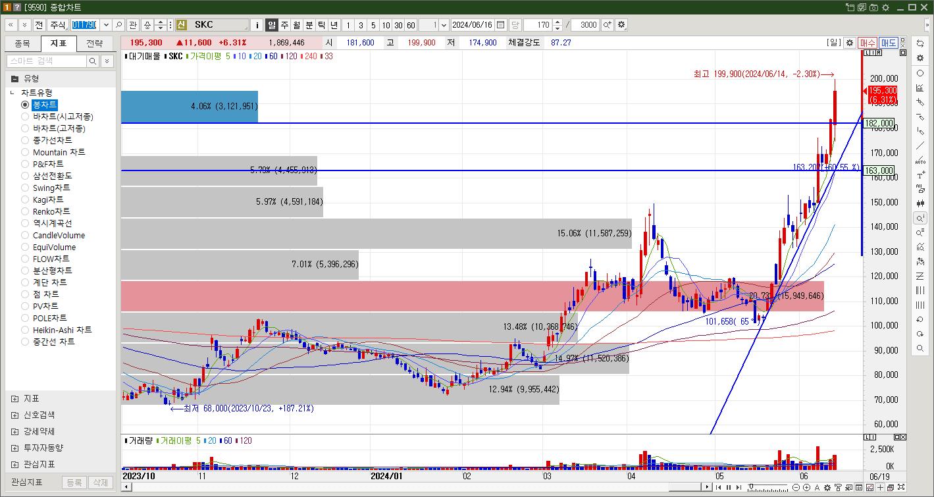Click the 등록 button
This screenshot has width=934, height=497.
click(x=74, y=483)
